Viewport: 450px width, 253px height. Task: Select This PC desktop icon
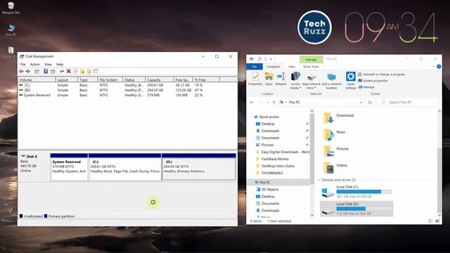pyautogui.click(x=11, y=30)
